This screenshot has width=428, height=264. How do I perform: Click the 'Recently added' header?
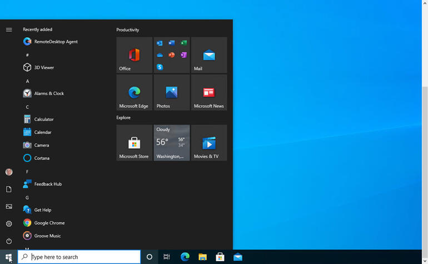click(37, 29)
